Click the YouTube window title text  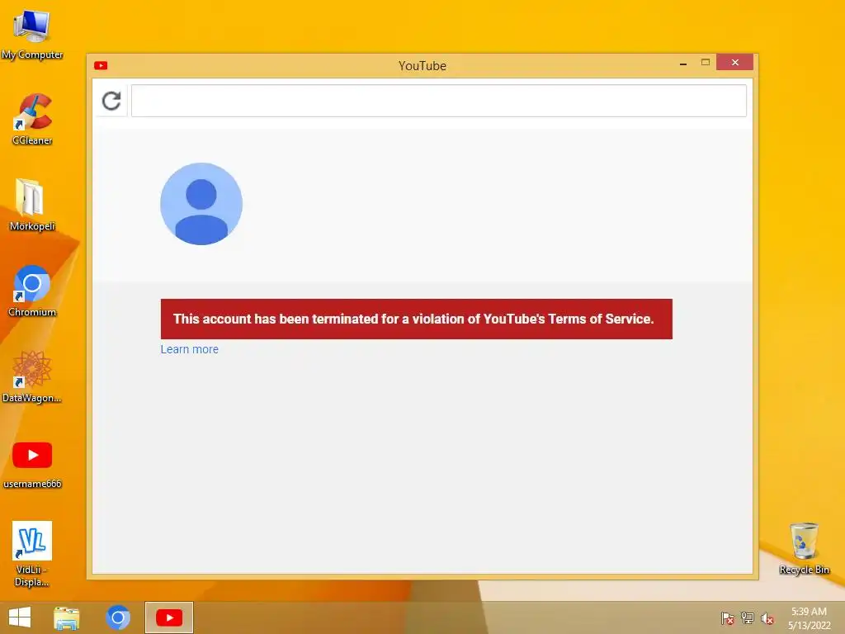[x=422, y=66]
